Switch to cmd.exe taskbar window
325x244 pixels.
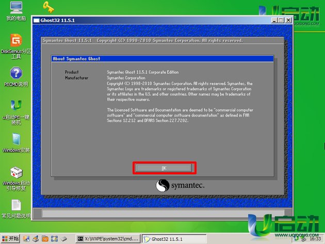click(108, 239)
